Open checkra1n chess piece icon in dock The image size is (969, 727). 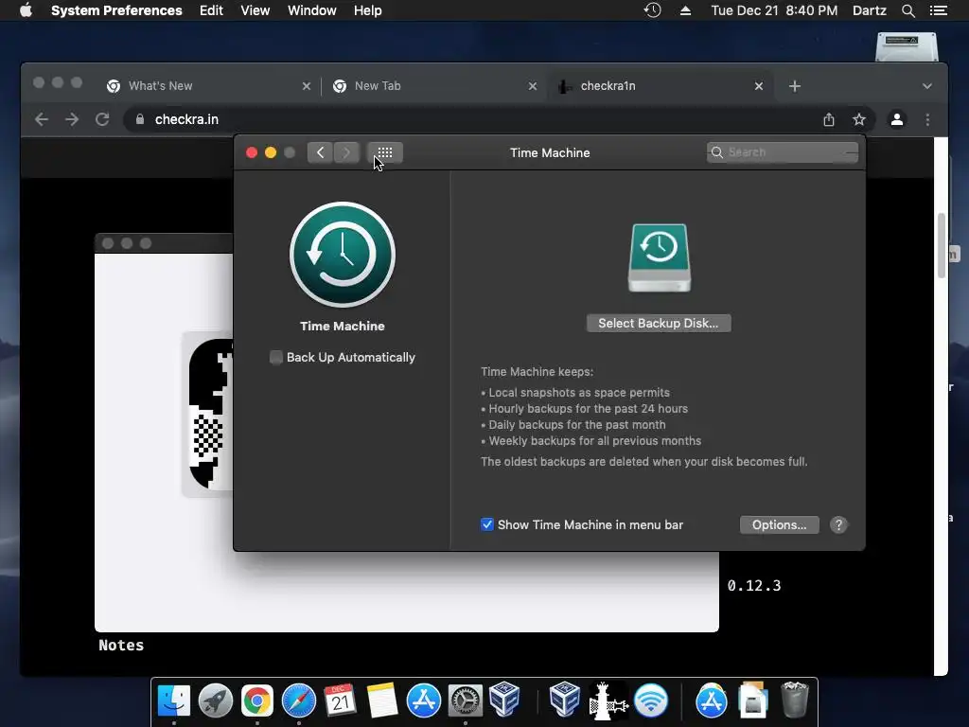[x=607, y=701]
